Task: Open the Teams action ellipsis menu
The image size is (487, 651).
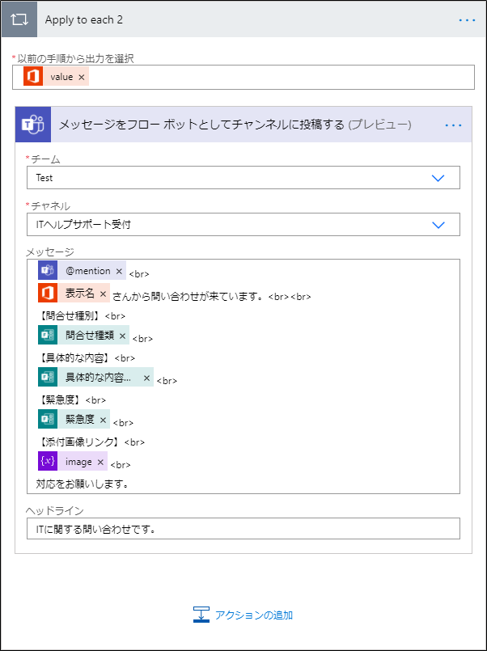Action: 453,125
